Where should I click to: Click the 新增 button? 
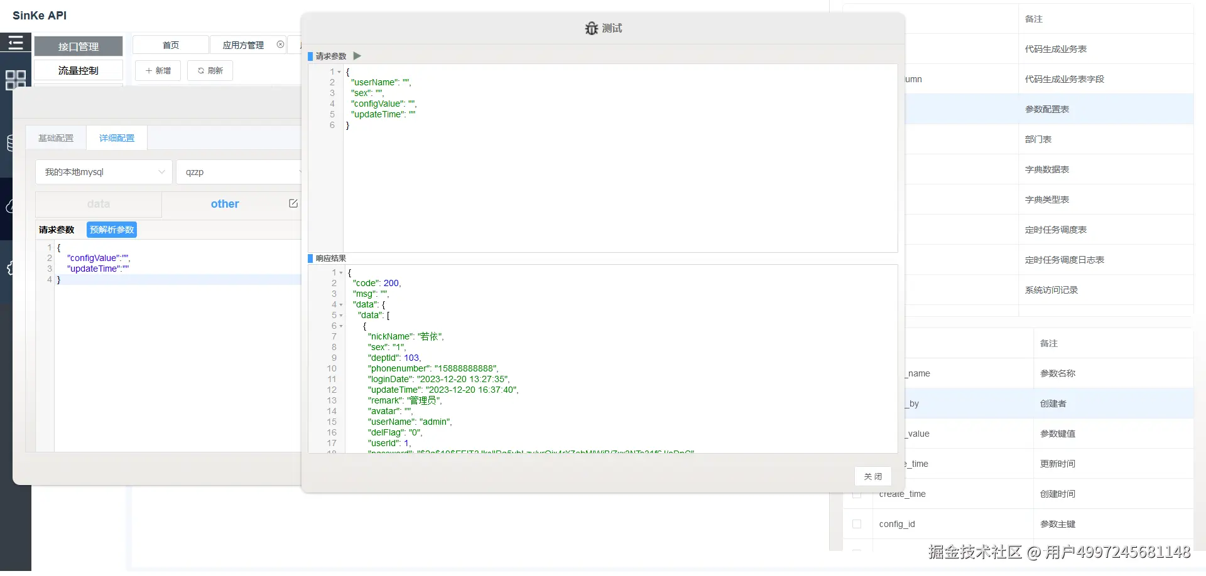tap(158, 71)
